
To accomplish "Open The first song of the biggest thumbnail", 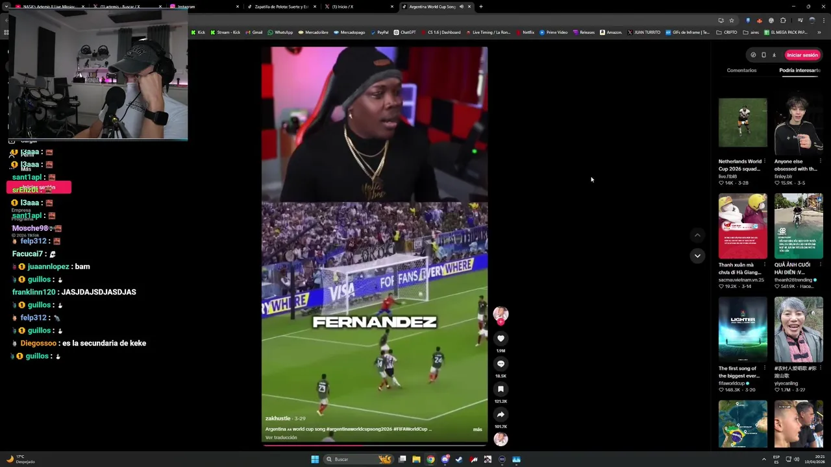I will 743,329.
